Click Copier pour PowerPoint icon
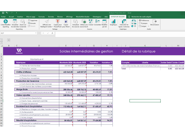The image size is (185, 133). coord(58,21)
